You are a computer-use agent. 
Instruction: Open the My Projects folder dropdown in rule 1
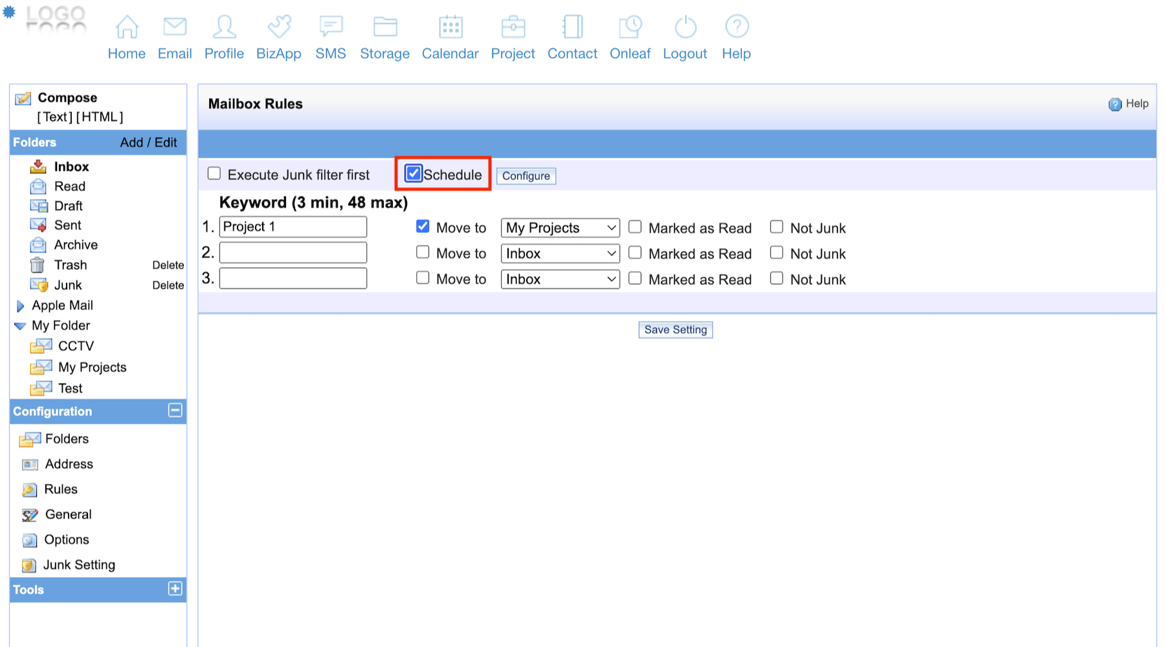[x=560, y=228]
